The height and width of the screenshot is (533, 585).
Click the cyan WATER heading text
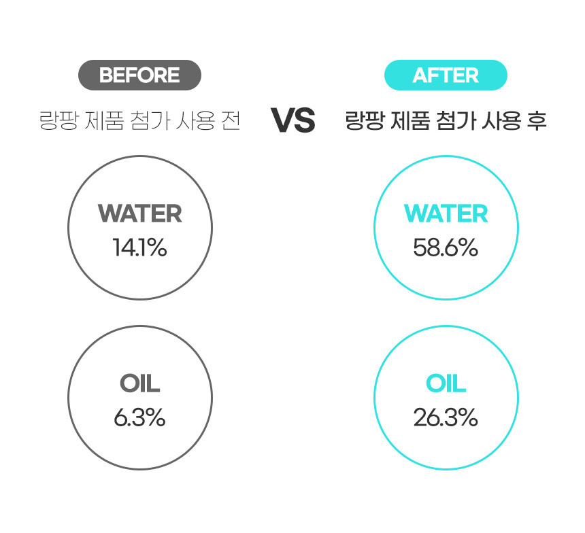(x=446, y=213)
